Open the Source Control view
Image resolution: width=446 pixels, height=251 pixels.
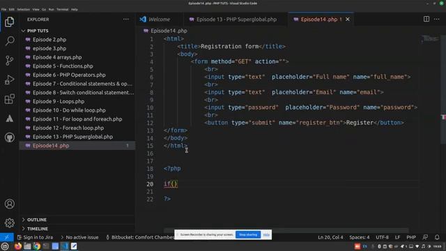(x=9, y=61)
